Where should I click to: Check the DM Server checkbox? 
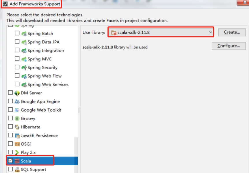pos(10,93)
